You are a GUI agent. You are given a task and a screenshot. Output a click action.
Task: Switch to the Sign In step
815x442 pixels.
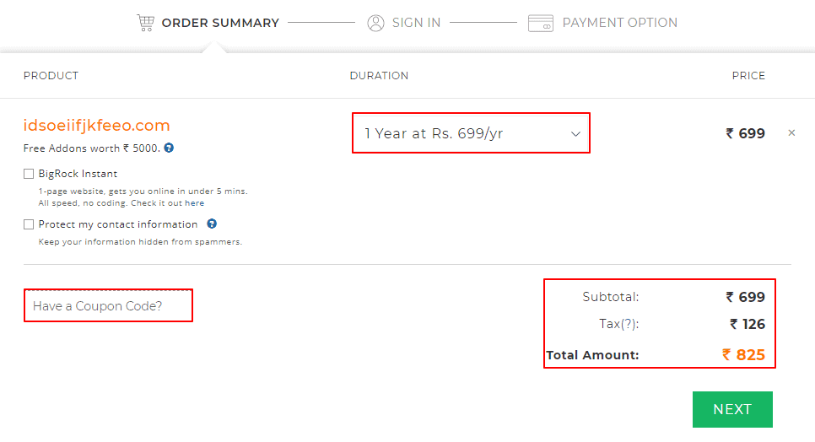tap(416, 23)
